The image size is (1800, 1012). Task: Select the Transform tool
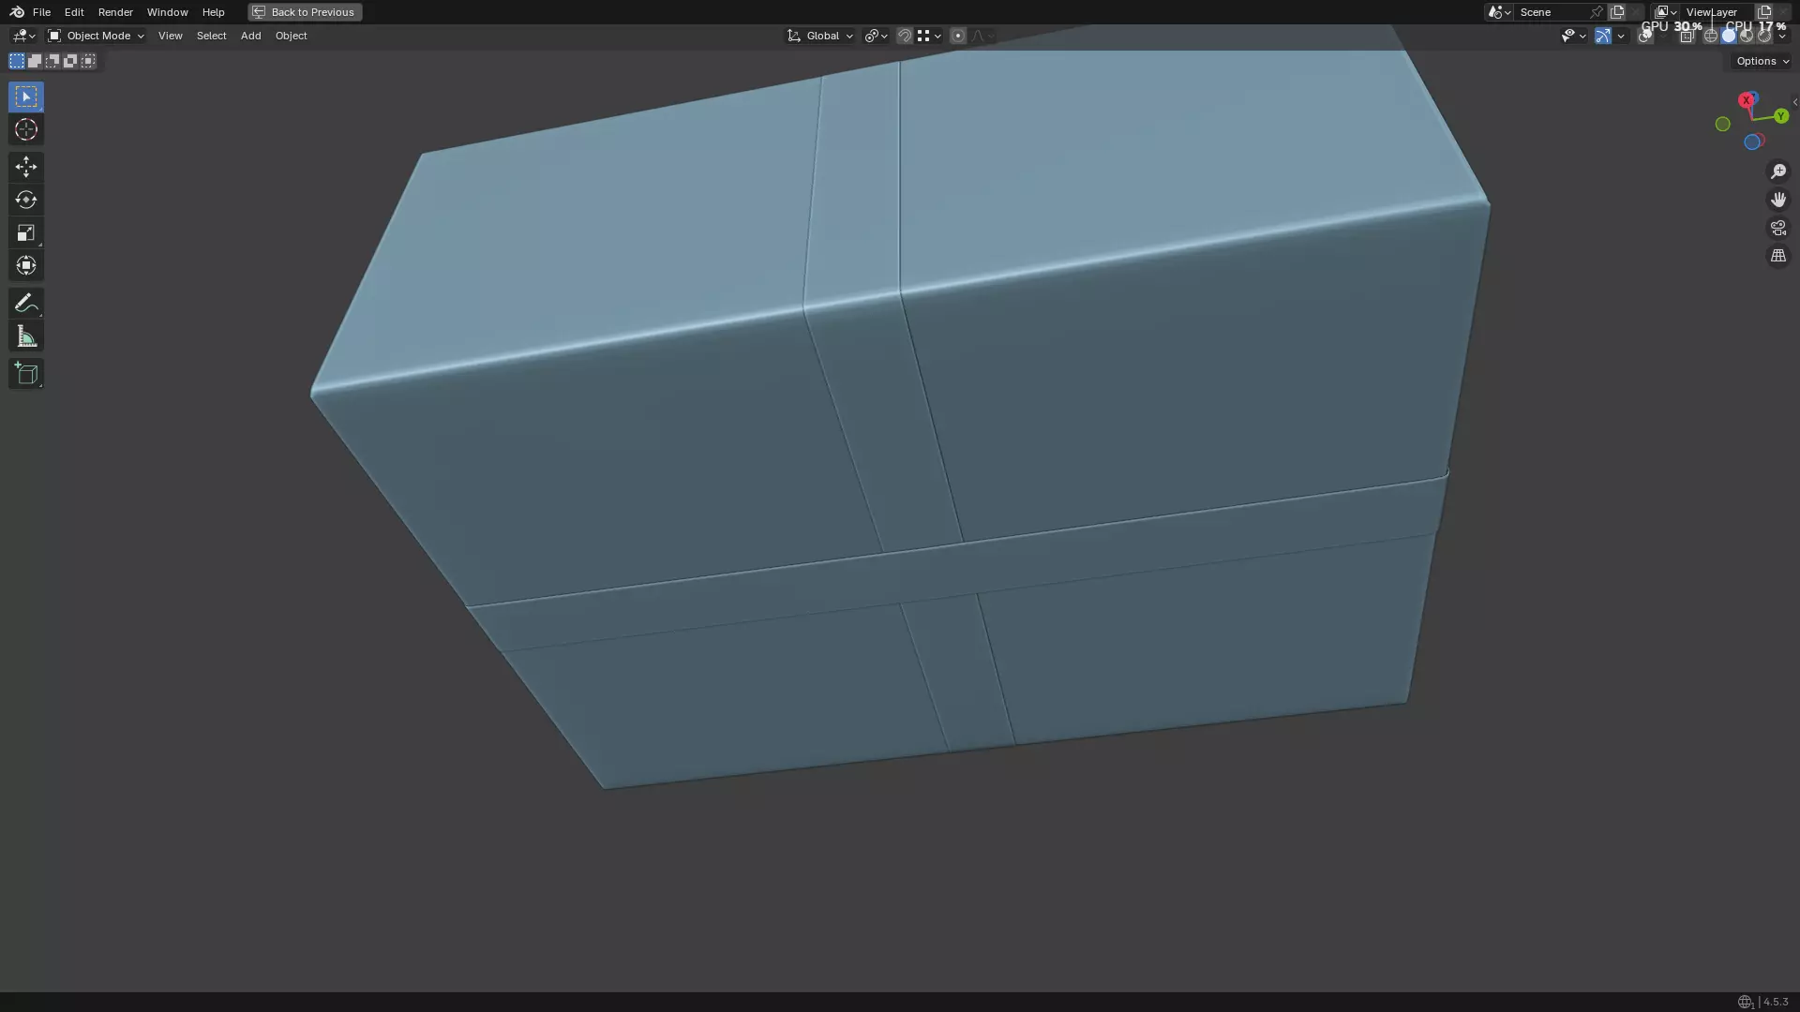26,265
